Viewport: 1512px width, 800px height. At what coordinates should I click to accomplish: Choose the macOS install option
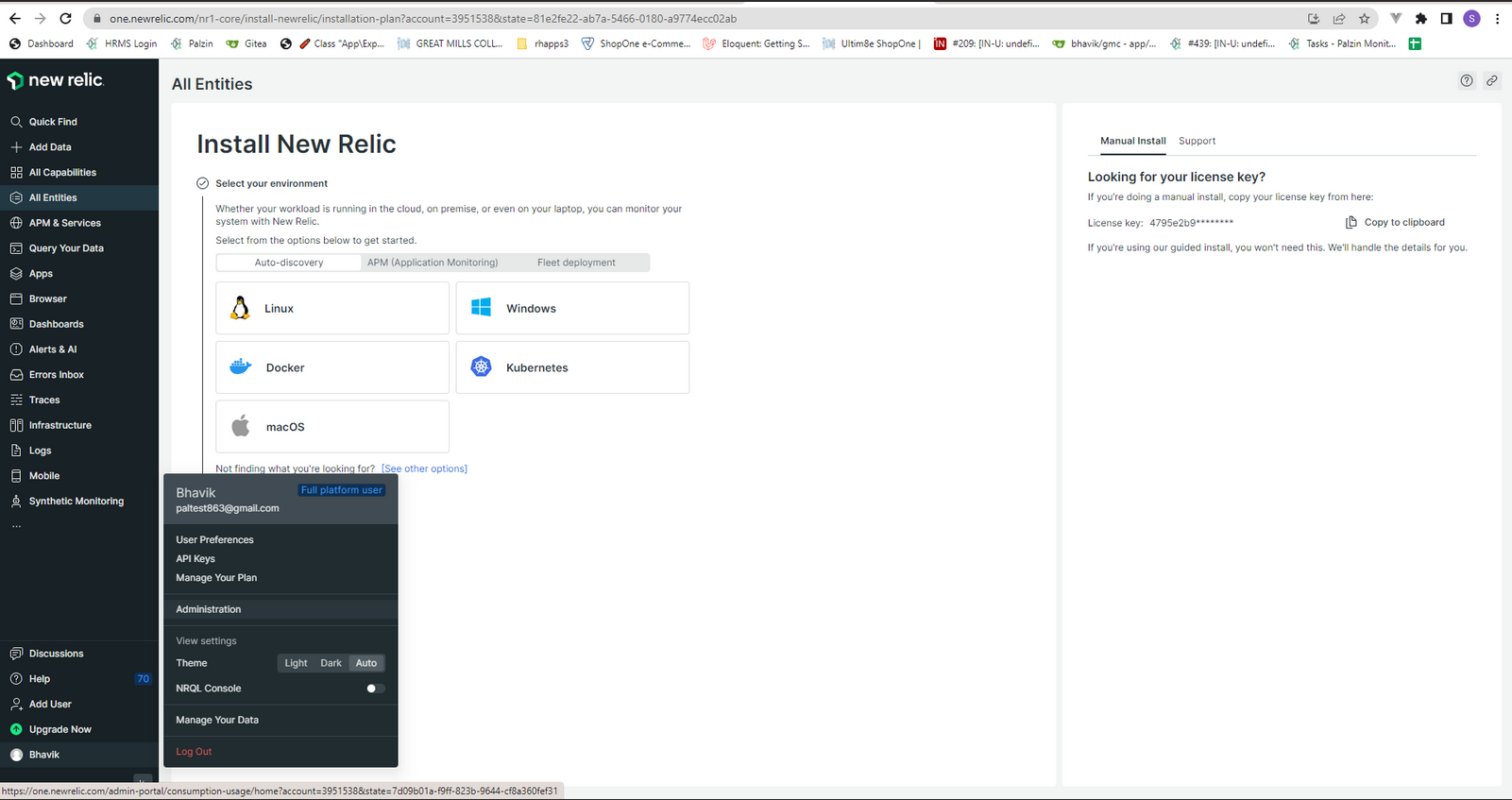(x=332, y=427)
